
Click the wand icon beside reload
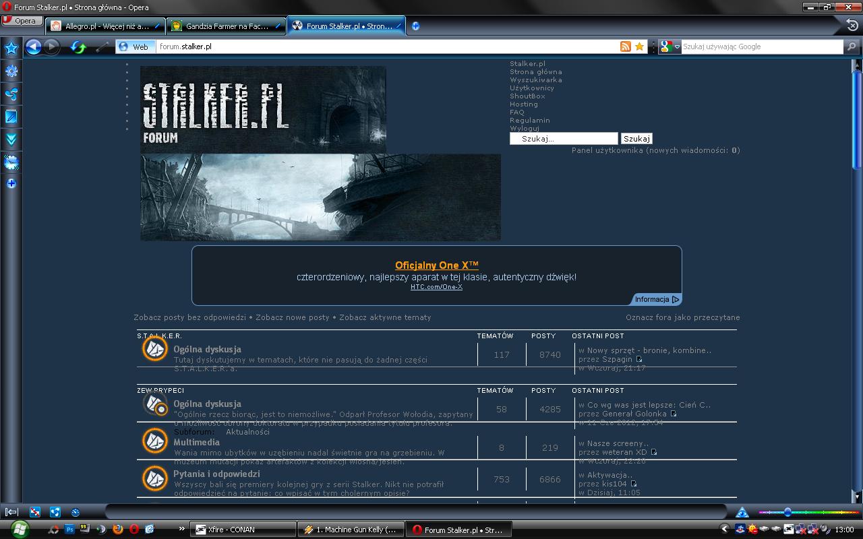point(102,46)
